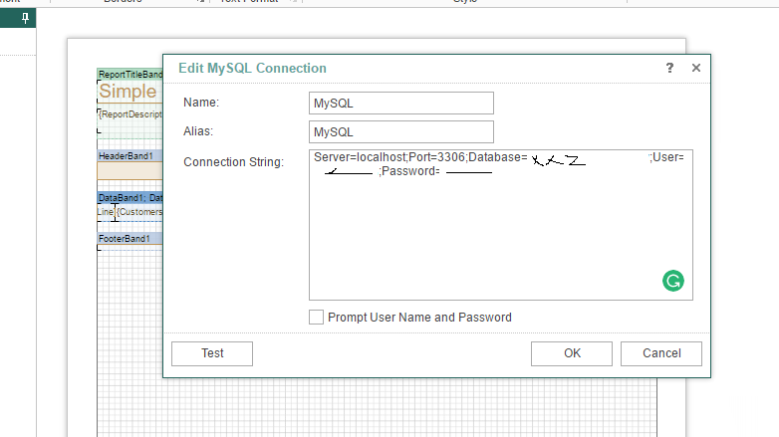Confirm the dialog with OK

coord(572,353)
